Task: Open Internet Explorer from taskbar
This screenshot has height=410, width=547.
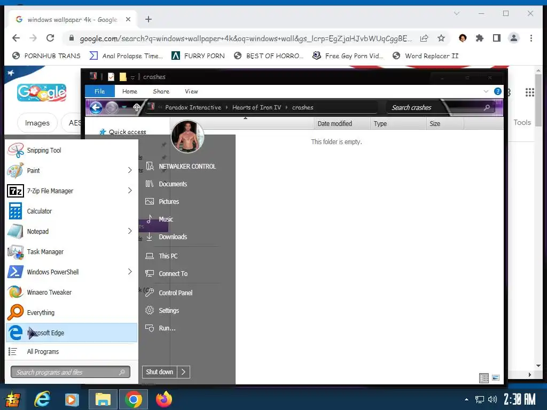Action: coord(42,399)
